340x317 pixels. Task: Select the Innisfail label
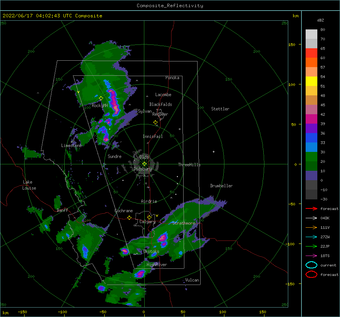(x=153, y=136)
